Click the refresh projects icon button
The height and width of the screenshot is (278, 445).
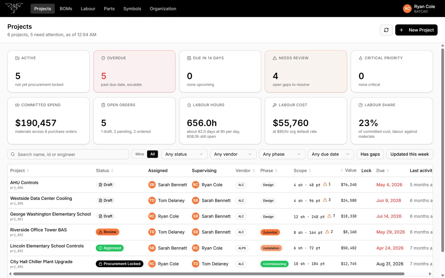[x=386, y=30]
